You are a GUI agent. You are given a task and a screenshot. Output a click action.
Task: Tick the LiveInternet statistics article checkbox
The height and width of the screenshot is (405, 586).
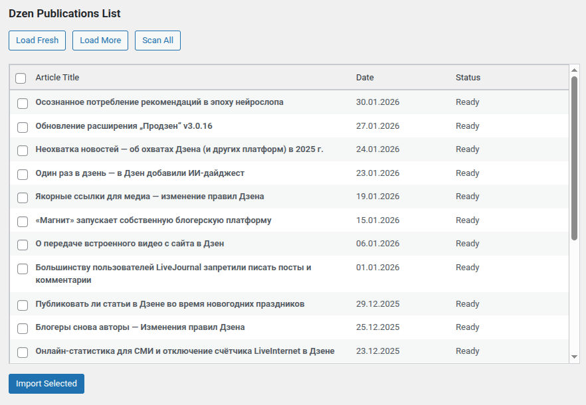tap(23, 352)
